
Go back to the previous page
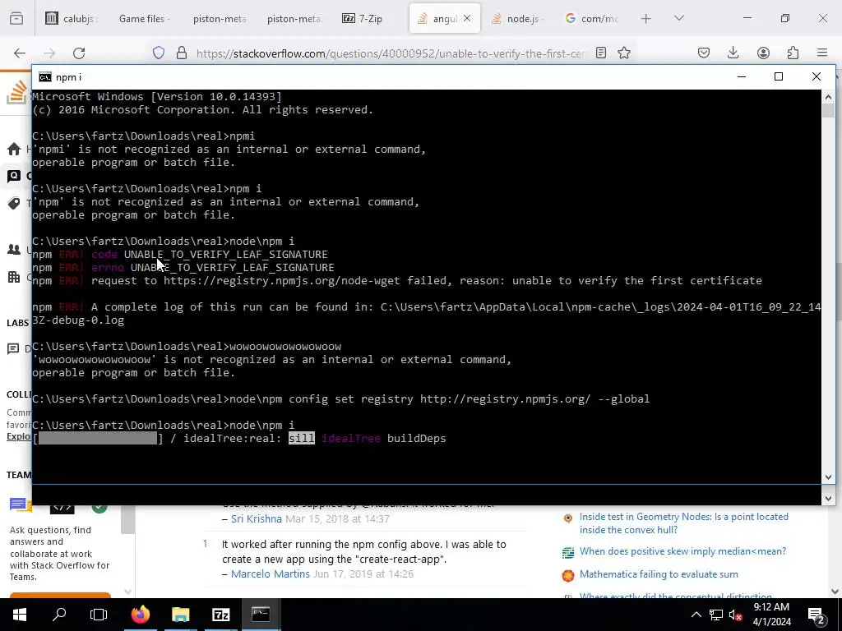click(20, 53)
